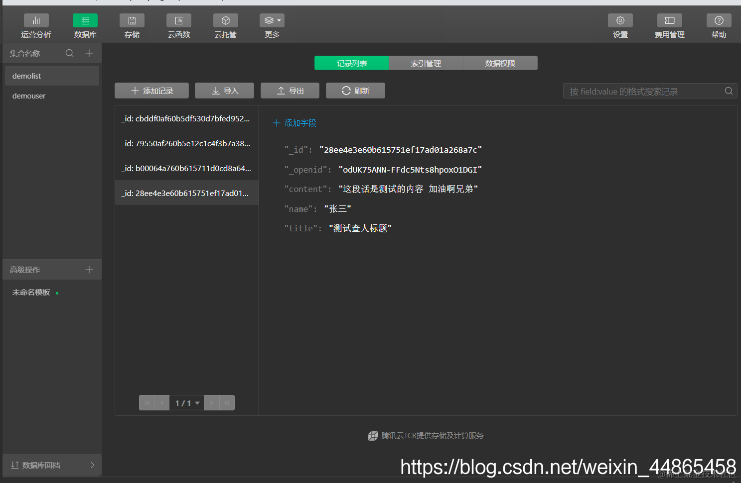Click the _openid field value
The width and height of the screenshot is (741, 483).
[x=410, y=170]
